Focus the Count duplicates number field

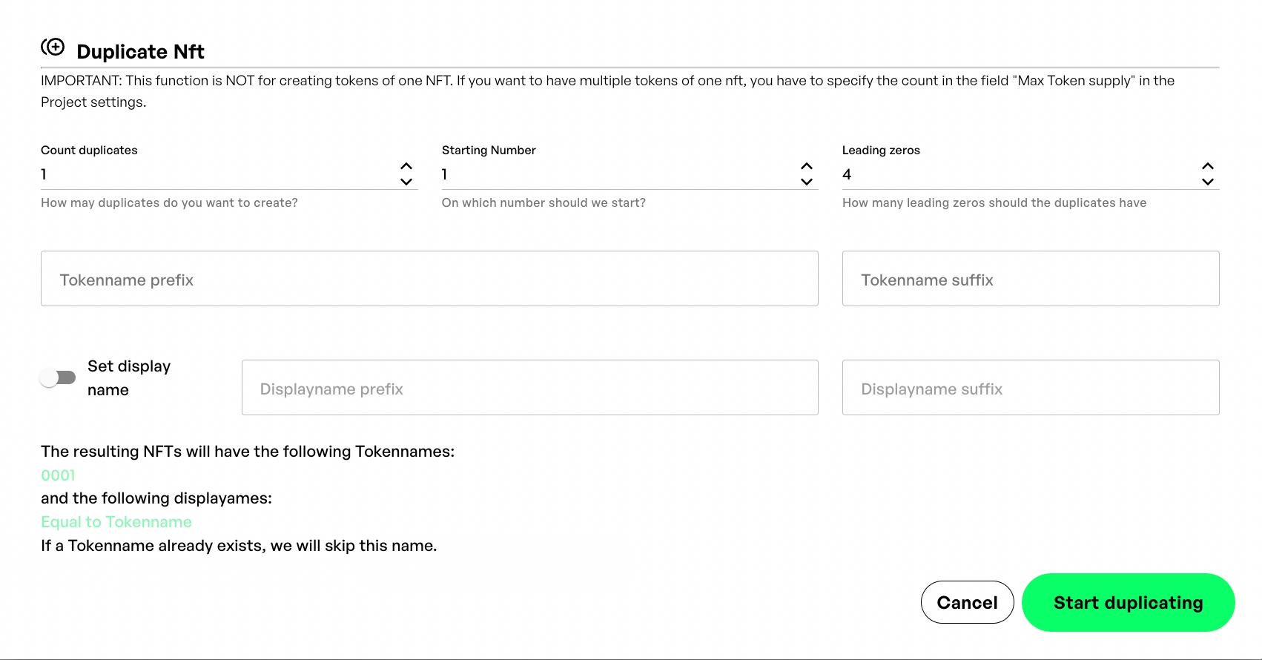215,174
